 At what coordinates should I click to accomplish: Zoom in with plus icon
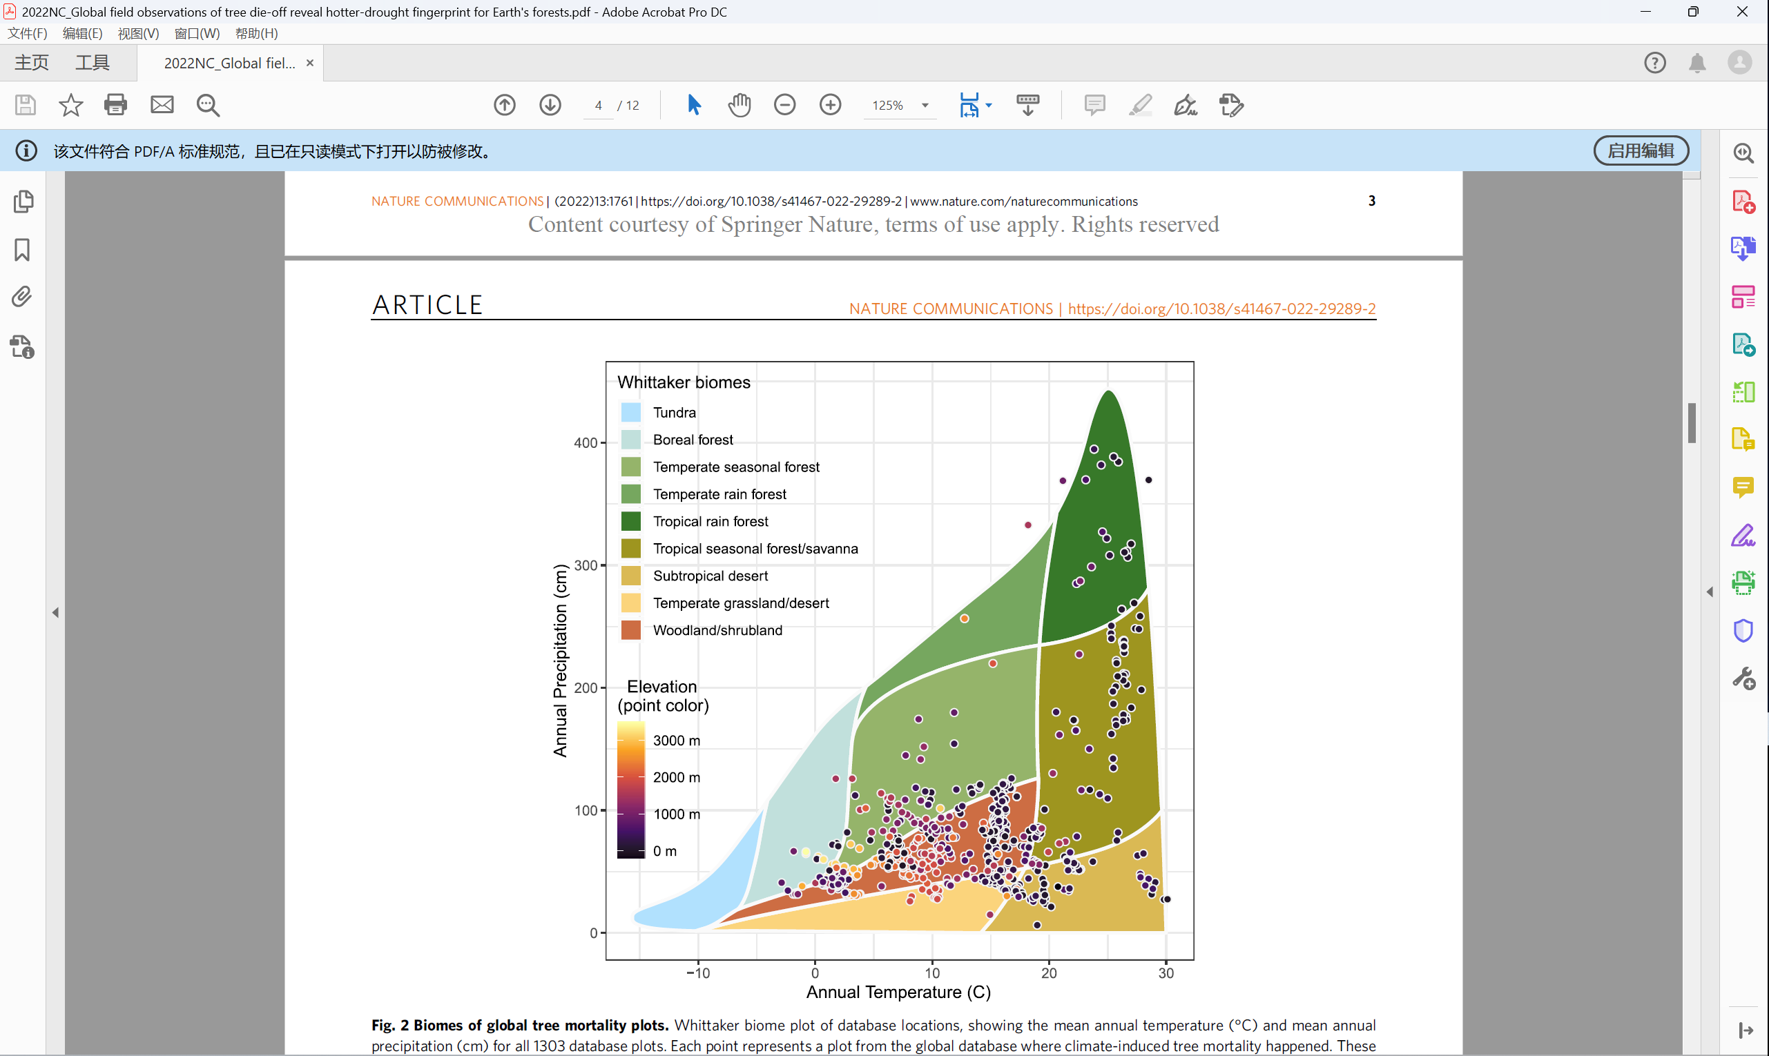click(830, 106)
